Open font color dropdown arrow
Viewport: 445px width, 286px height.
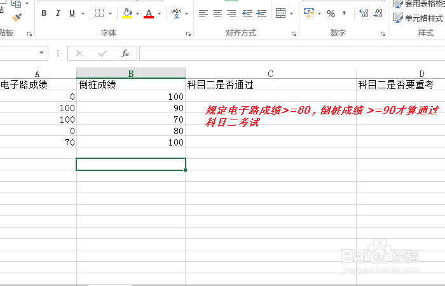pos(159,13)
